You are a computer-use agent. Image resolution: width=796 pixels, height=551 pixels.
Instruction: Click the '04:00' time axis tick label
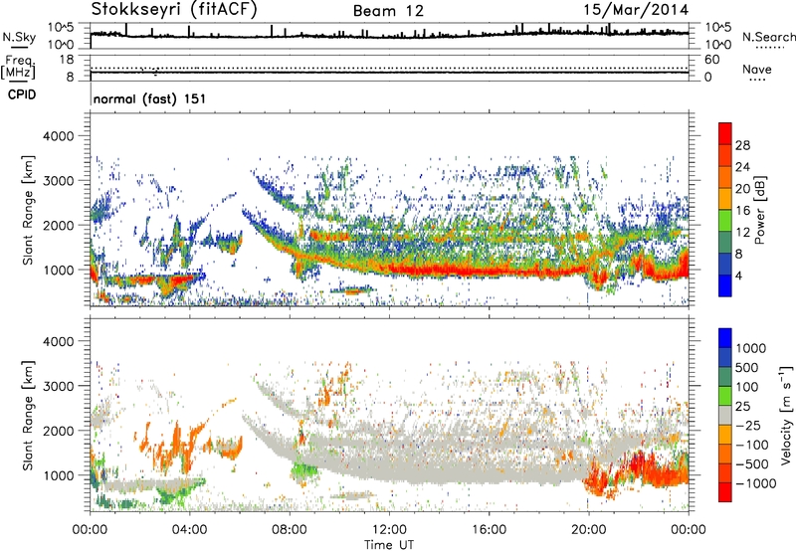[190, 530]
